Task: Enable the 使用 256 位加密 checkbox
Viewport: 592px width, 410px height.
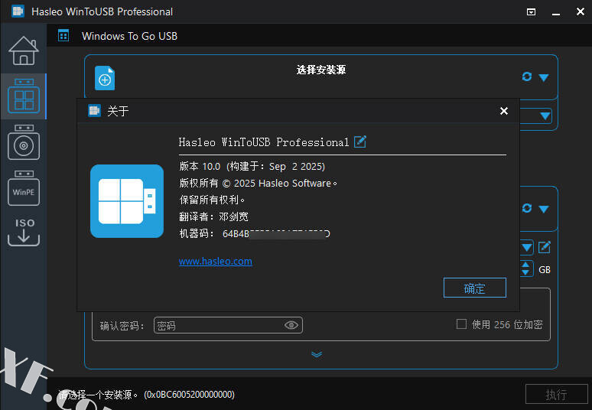Action: pyautogui.click(x=461, y=324)
